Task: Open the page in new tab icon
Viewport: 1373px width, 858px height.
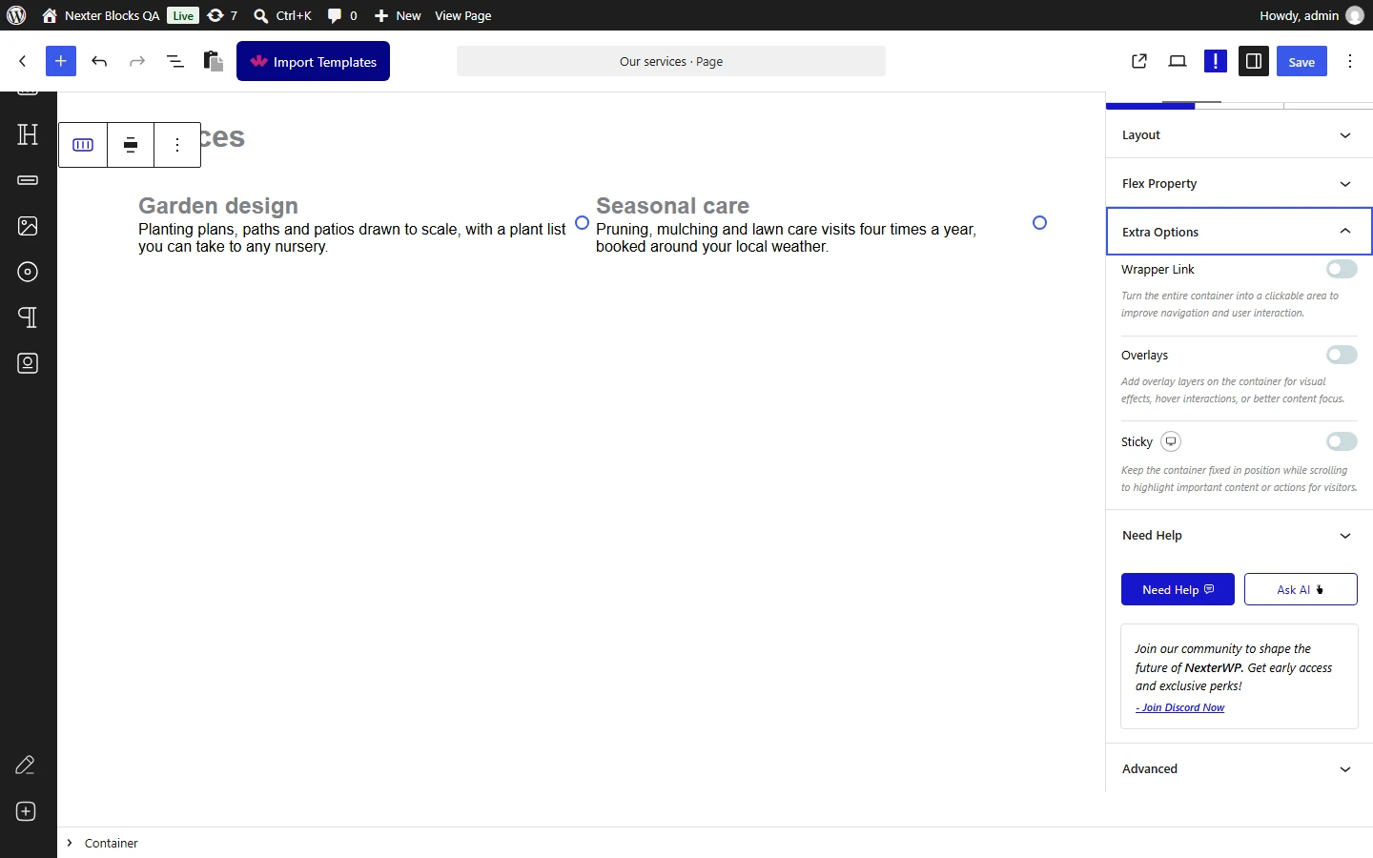Action: pyautogui.click(x=1139, y=61)
